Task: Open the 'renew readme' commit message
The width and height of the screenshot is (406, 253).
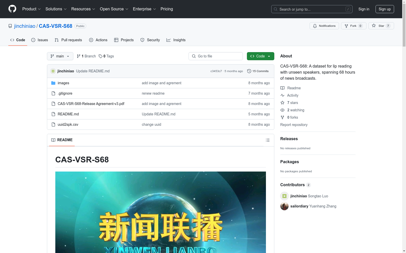Action: pyautogui.click(x=153, y=93)
